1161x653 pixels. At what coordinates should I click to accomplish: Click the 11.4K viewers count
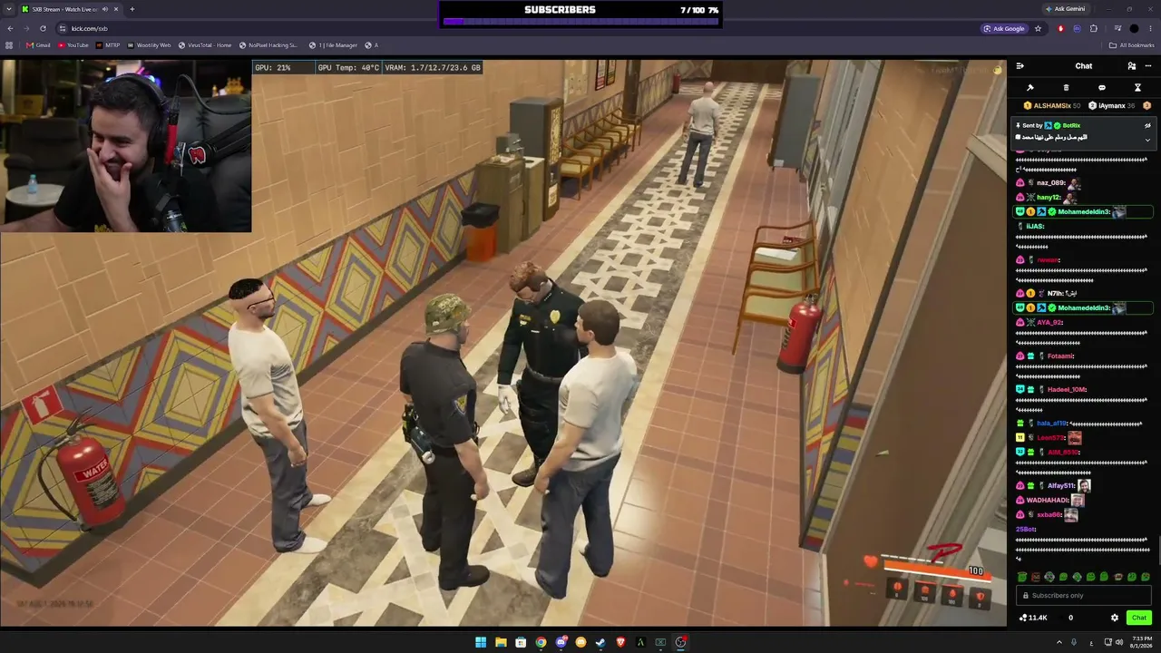1033,618
